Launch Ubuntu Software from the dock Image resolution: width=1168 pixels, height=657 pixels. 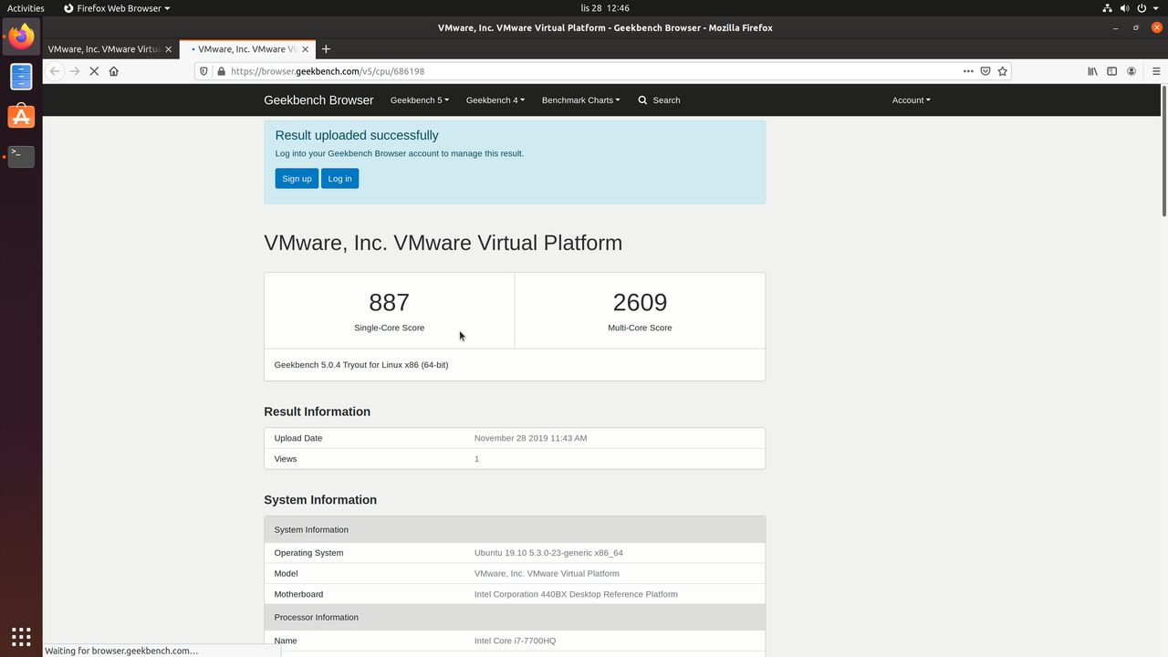pos(21,117)
